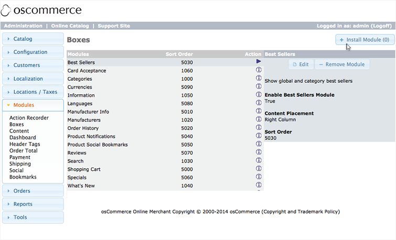Image resolution: width=396 pixels, height=240 pixels.
Task: Click the Sort Order column header
Action: click(179, 54)
